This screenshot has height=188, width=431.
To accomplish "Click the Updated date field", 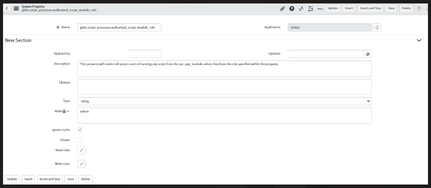I will tap(326, 54).
